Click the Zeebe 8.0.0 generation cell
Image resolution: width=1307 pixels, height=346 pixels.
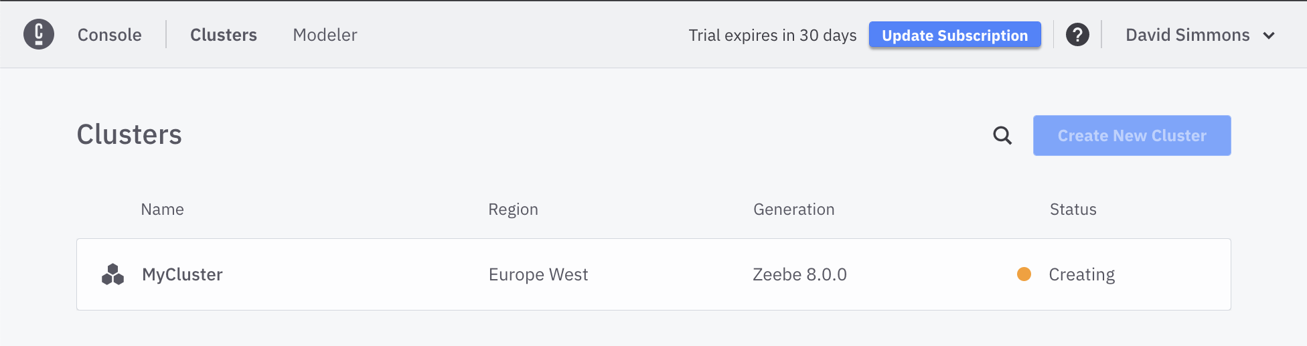pyautogui.click(x=799, y=274)
